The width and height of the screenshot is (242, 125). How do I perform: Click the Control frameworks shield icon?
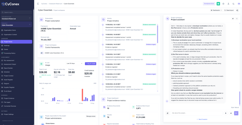41,46
